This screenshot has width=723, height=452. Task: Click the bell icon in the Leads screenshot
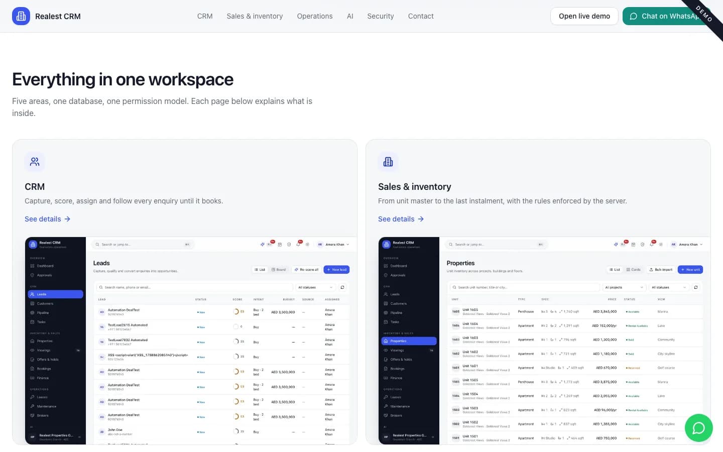coord(298,245)
